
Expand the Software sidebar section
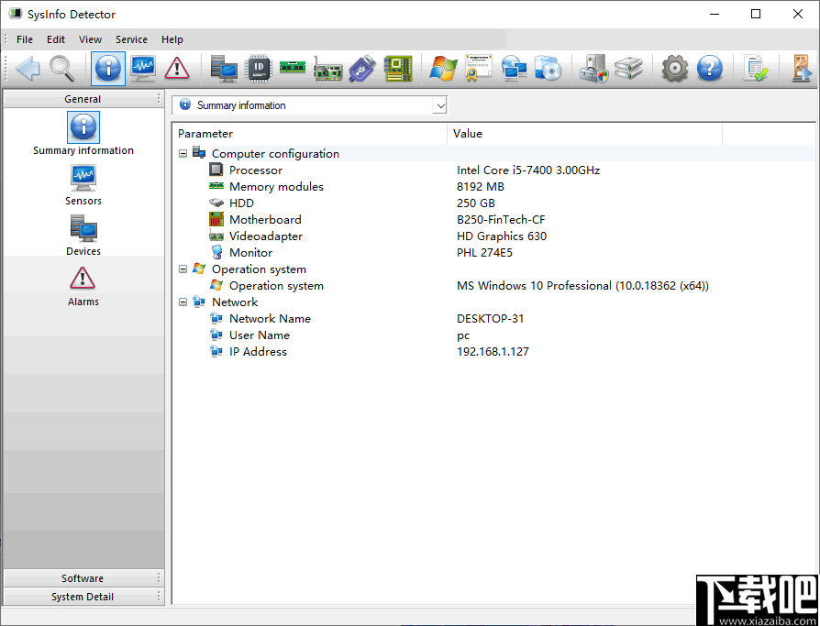83,578
